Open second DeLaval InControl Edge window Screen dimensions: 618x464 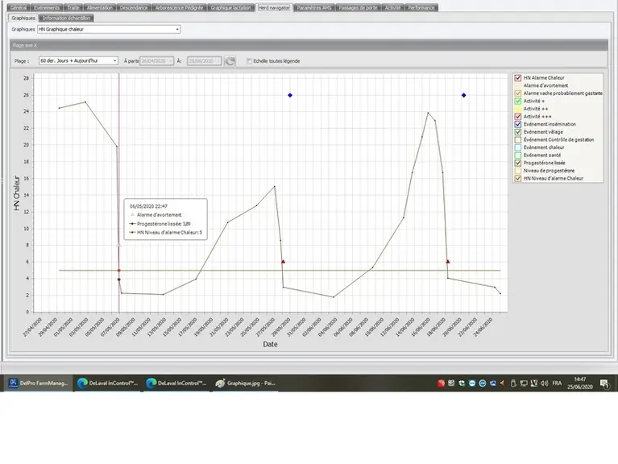coord(176,383)
